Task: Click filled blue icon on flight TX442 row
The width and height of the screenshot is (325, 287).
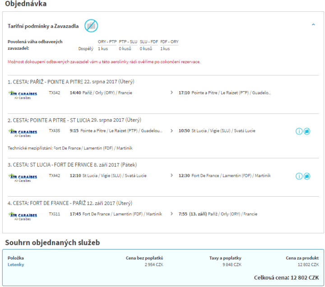Action: tap(307, 176)
